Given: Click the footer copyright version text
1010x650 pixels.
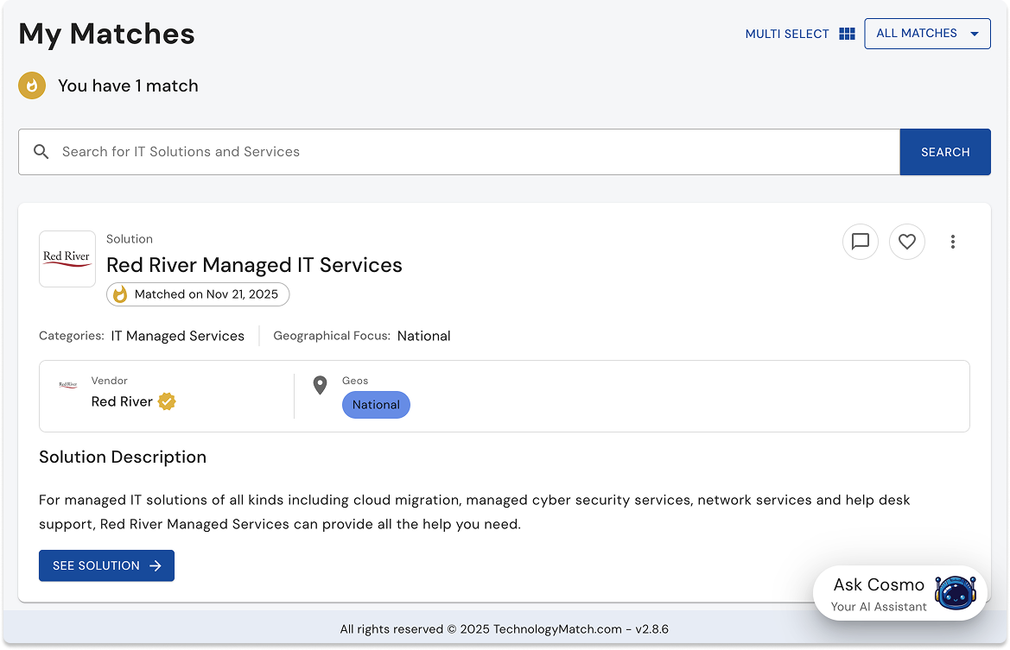Looking at the screenshot, I should [505, 629].
